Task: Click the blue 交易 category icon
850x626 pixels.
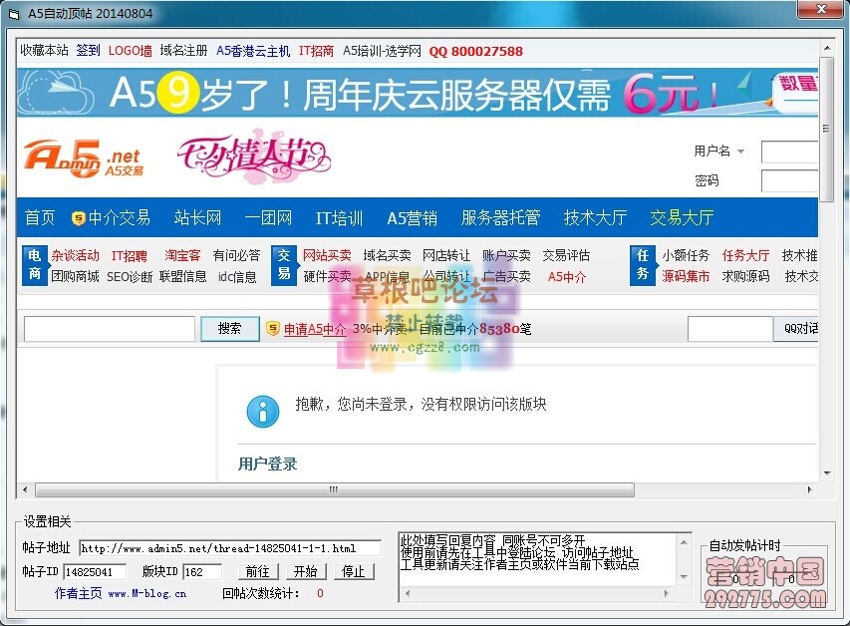Action: pos(285,266)
